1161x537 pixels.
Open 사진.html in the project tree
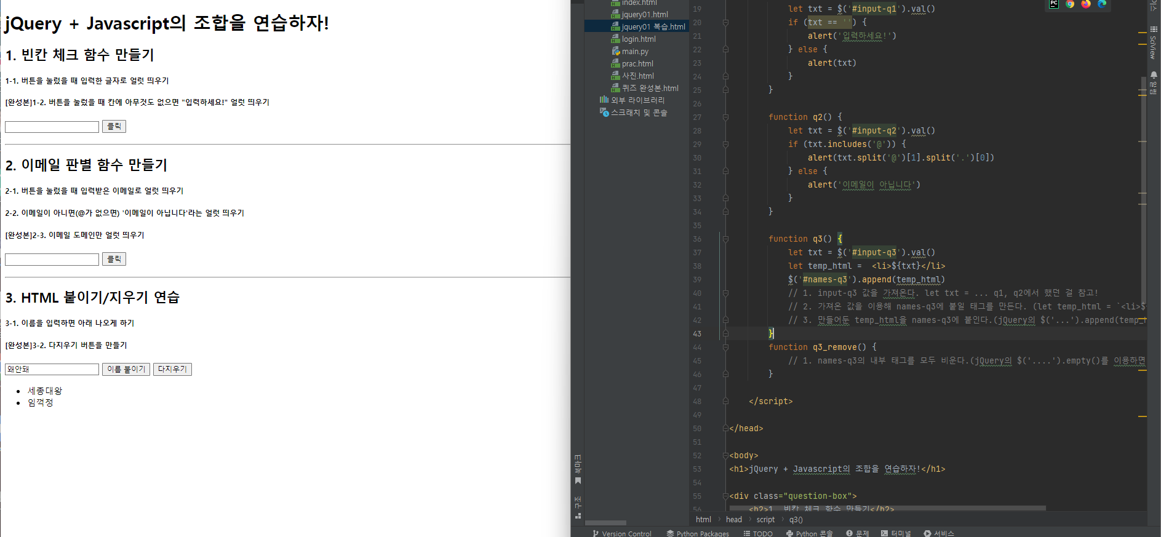click(638, 76)
